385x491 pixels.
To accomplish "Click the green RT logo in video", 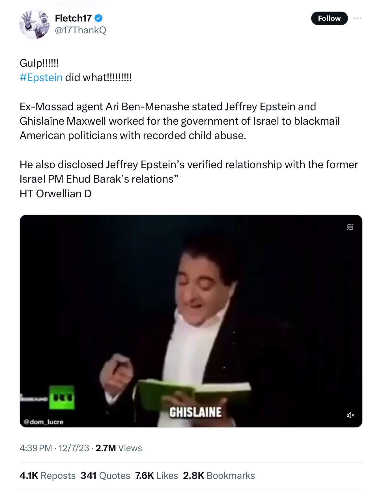I will [62, 397].
